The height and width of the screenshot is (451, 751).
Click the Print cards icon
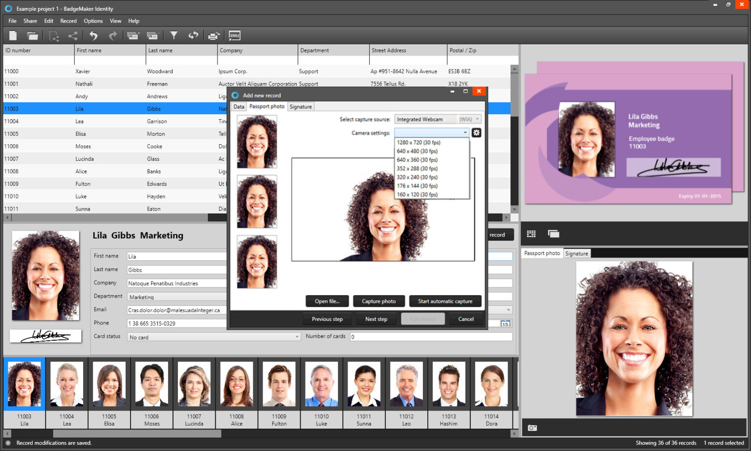tap(214, 35)
